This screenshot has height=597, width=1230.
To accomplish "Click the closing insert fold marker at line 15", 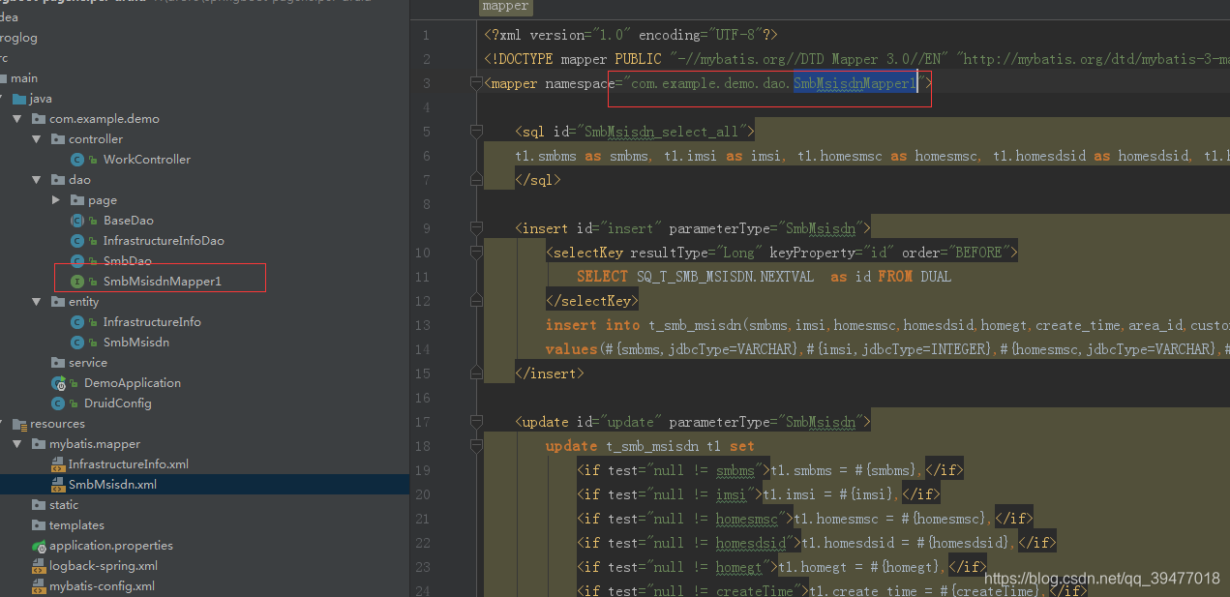I will coord(476,373).
